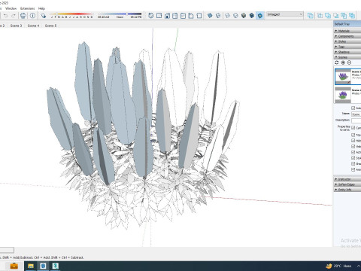Switch to Scene 5 tab
Screen dimensions: 361x271
pos(50,26)
